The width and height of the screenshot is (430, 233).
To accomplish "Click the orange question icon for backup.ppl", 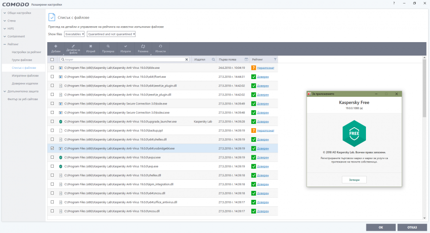I will tap(253, 131).
